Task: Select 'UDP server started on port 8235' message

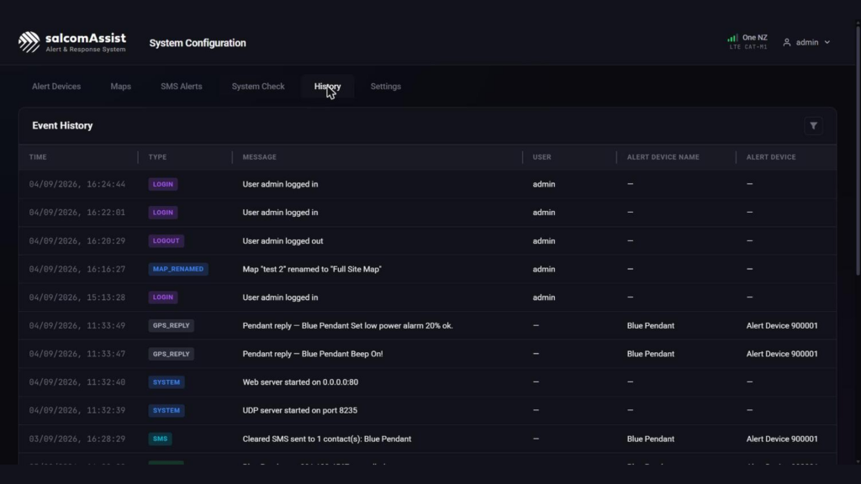Action: (x=300, y=410)
